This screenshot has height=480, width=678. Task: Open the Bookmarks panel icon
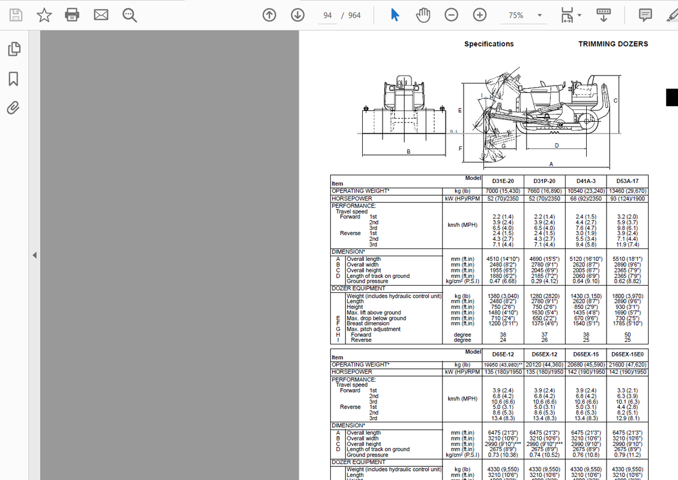coord(13,79)
